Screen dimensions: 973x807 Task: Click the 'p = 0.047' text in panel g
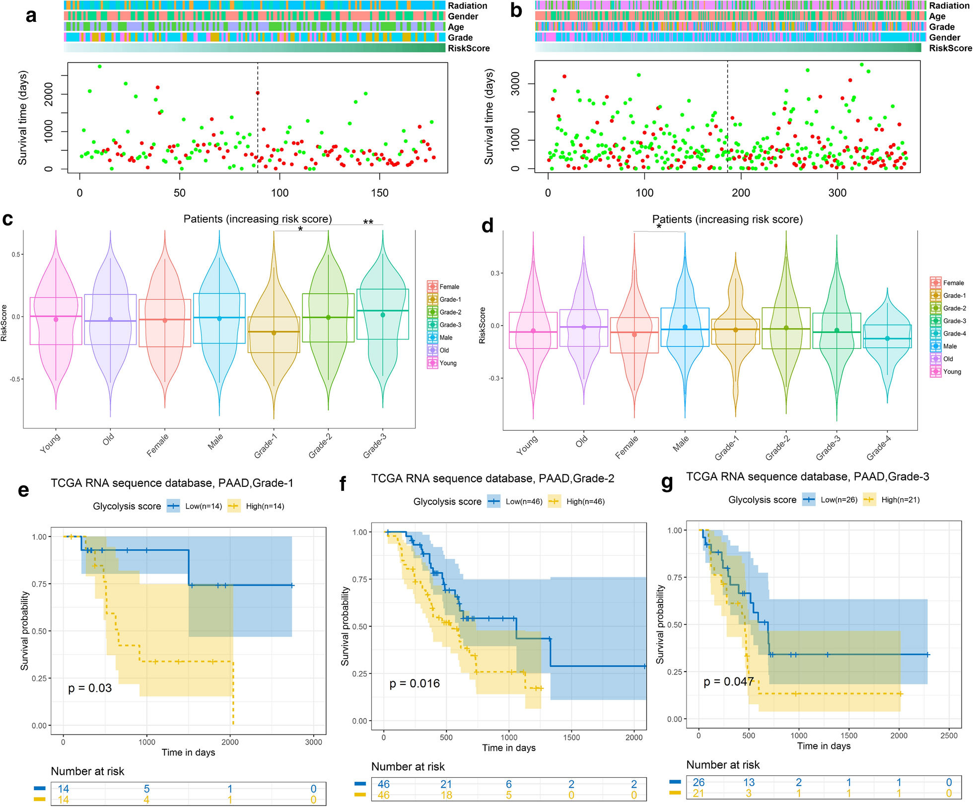point(729,681)
